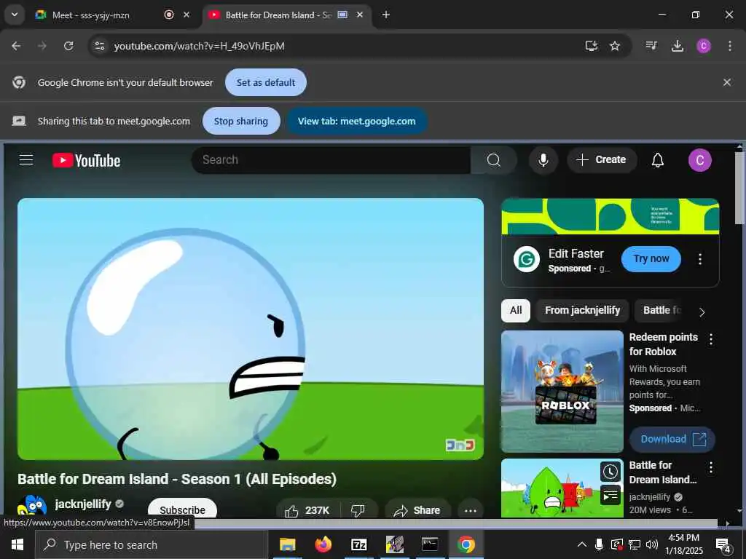Switch to the Meet - sss-ysjy-mzn tab
The image size is (746, 559).
click(90, 15)
